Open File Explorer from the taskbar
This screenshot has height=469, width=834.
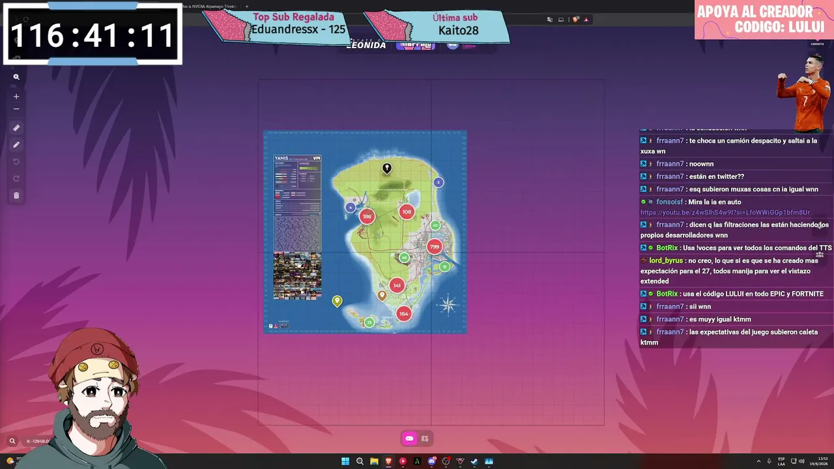tap(374, 461)
